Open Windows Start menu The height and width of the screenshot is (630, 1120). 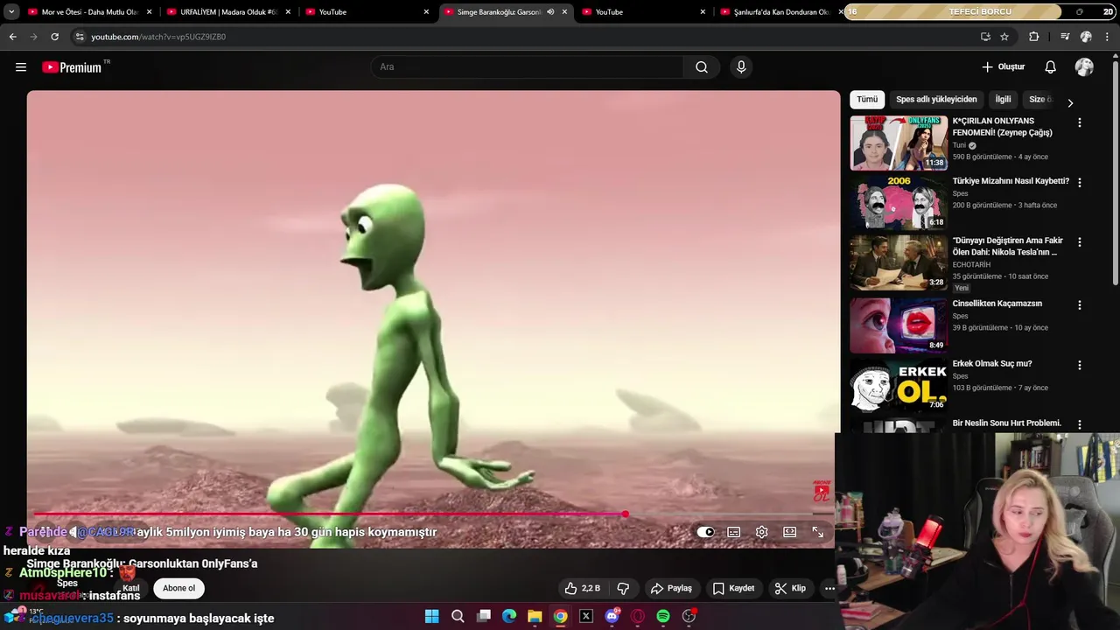coord(432,617)
